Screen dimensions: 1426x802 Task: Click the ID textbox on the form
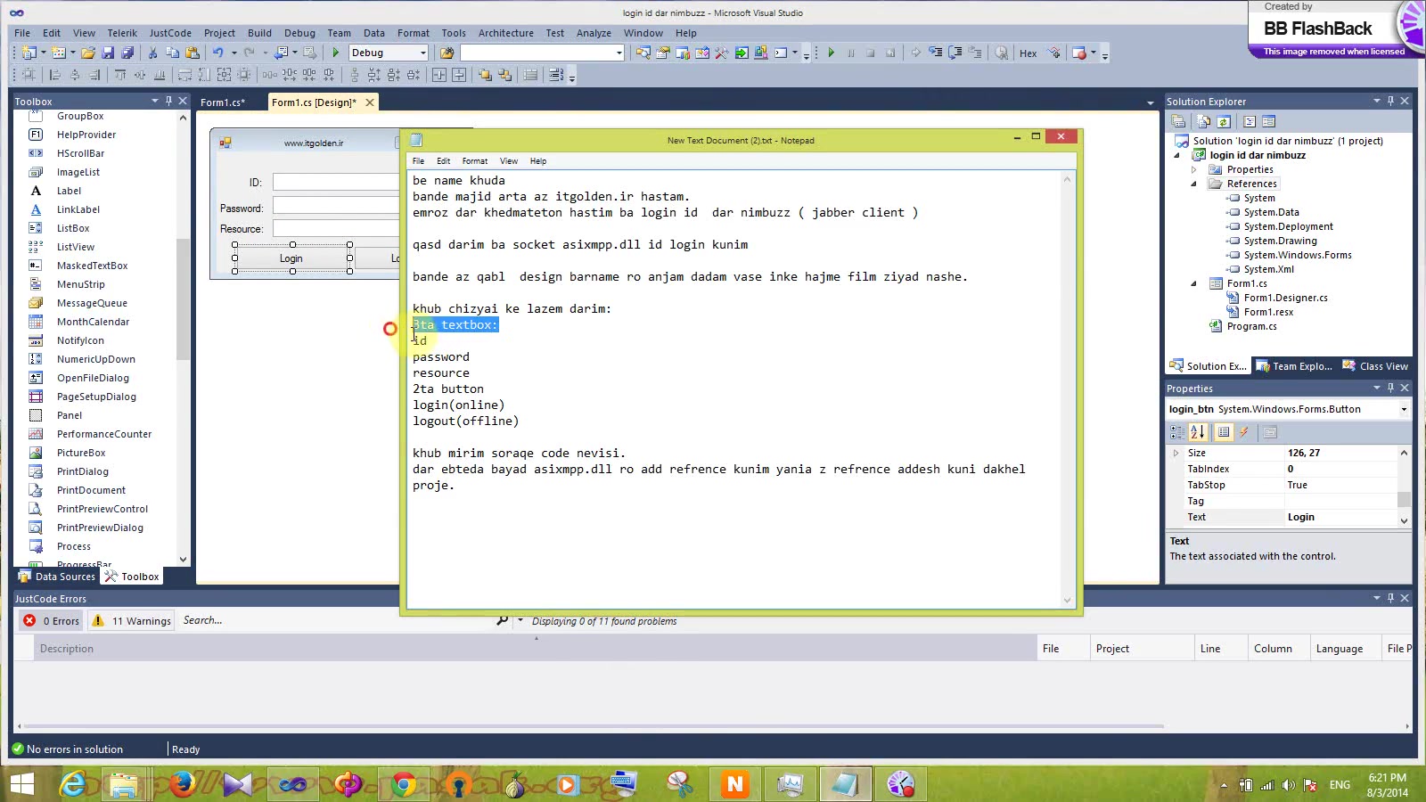tap(336, 182)
